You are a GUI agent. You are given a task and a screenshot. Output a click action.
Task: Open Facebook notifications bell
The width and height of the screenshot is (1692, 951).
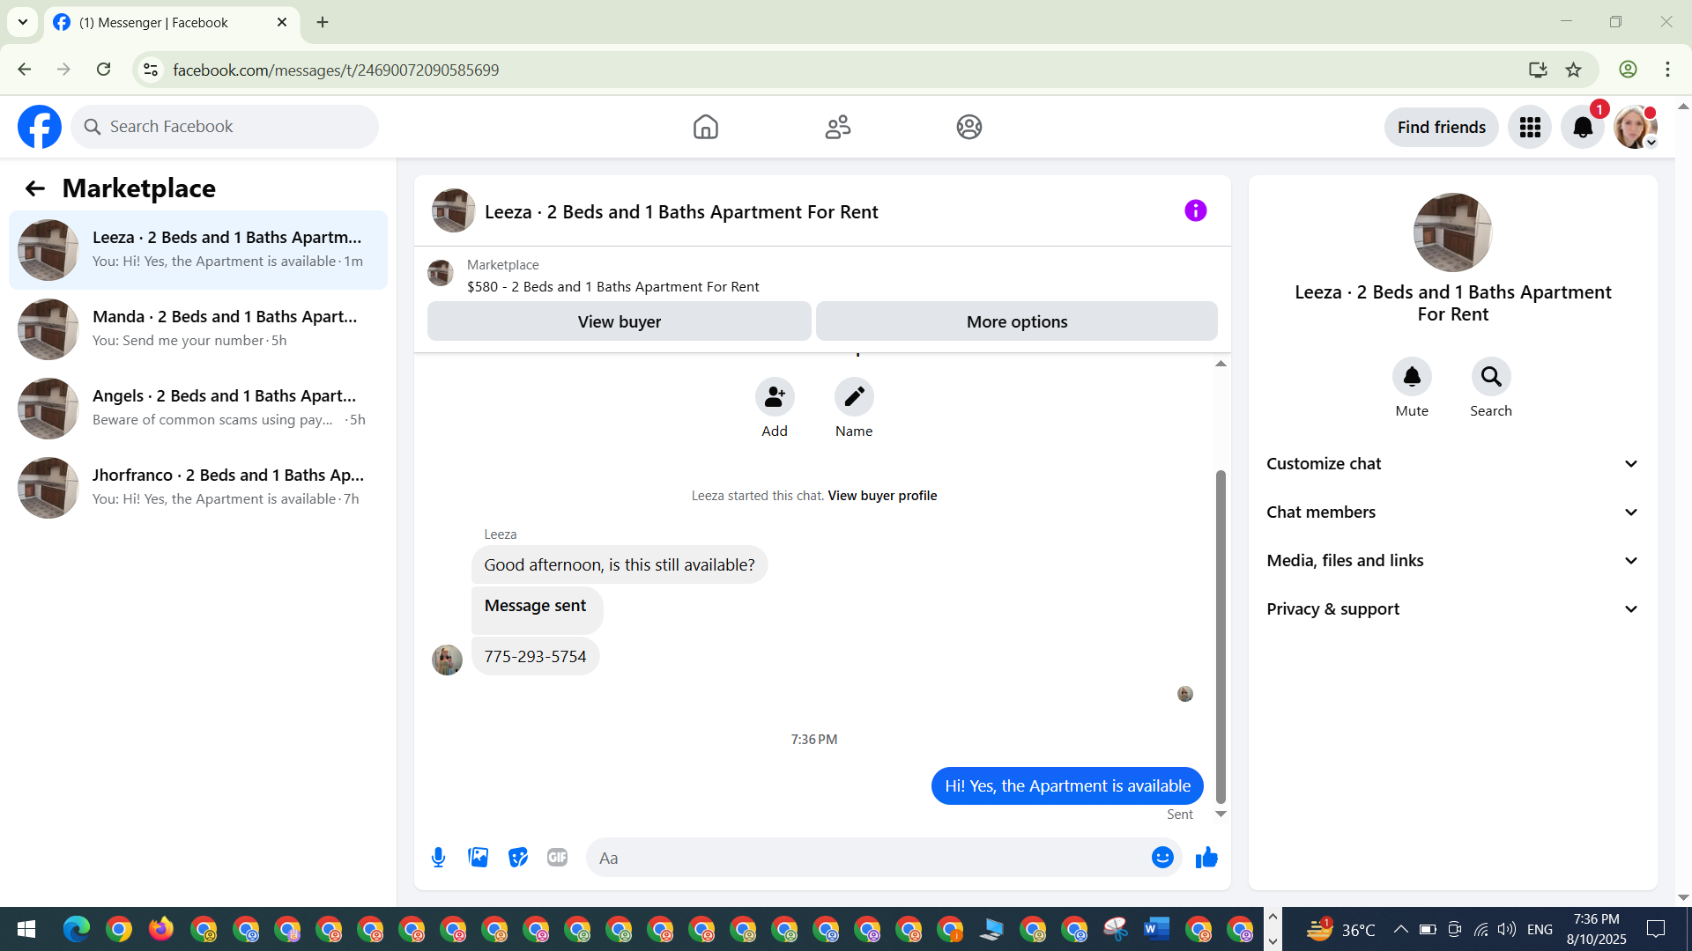point(1583,128)
